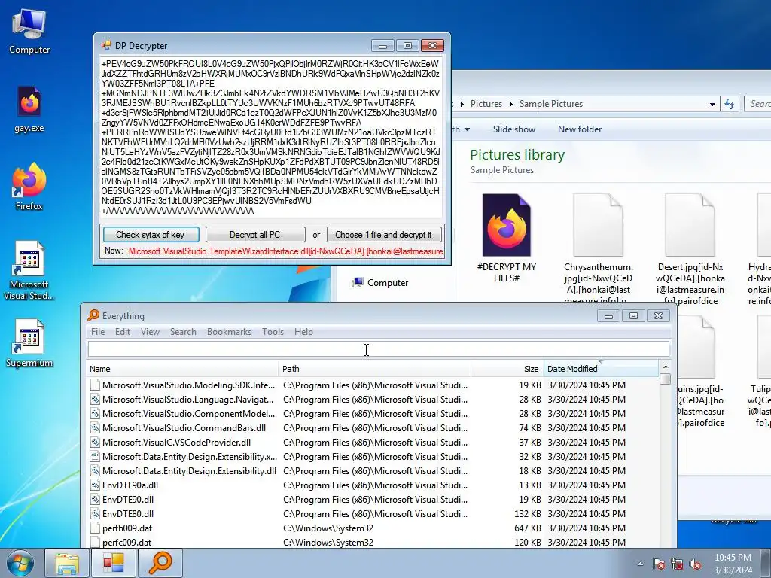Viewport: 771px width, 578px height.
Task: Show hidden tray icons arrow
Action: (x=640, y=564)
